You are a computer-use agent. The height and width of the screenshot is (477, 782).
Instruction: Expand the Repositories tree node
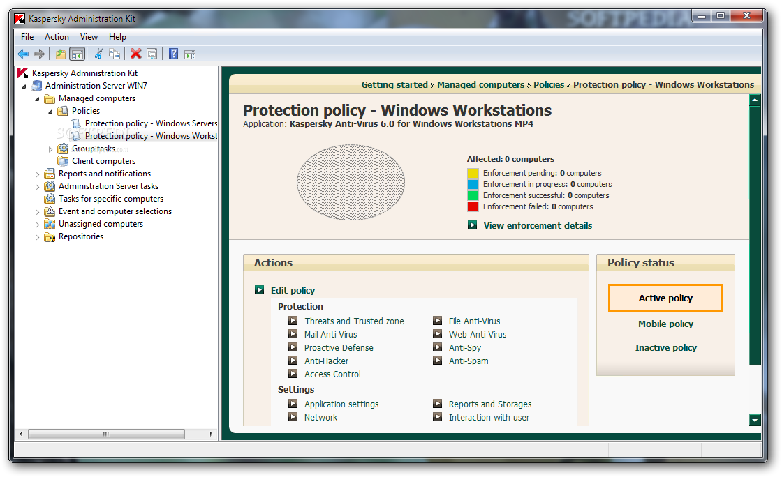(37, 237)
